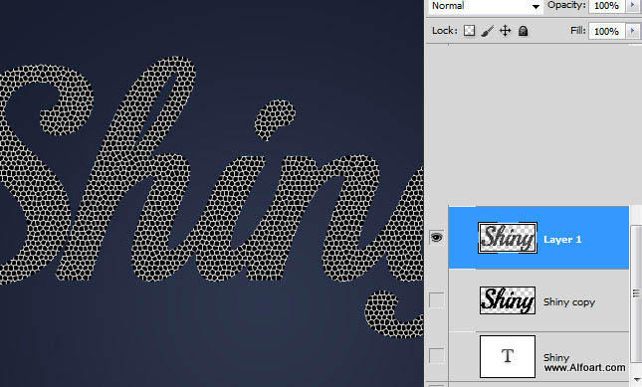
Task: Show the Shiny text layer
Action: pyautogui.click(x=437, y=355)
